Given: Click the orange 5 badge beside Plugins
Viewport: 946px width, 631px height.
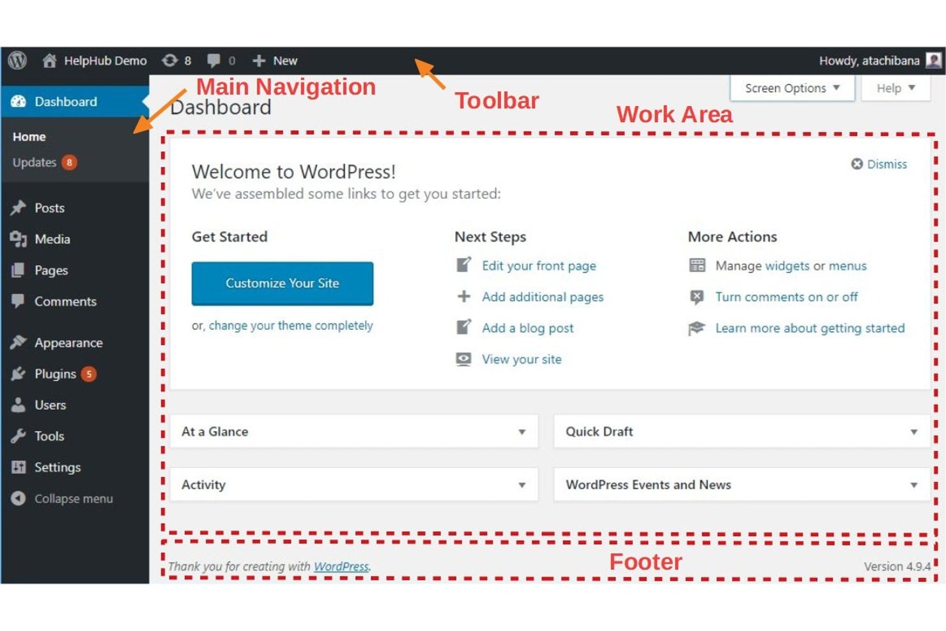Looking at the screenshot, I should coord(89,374).
